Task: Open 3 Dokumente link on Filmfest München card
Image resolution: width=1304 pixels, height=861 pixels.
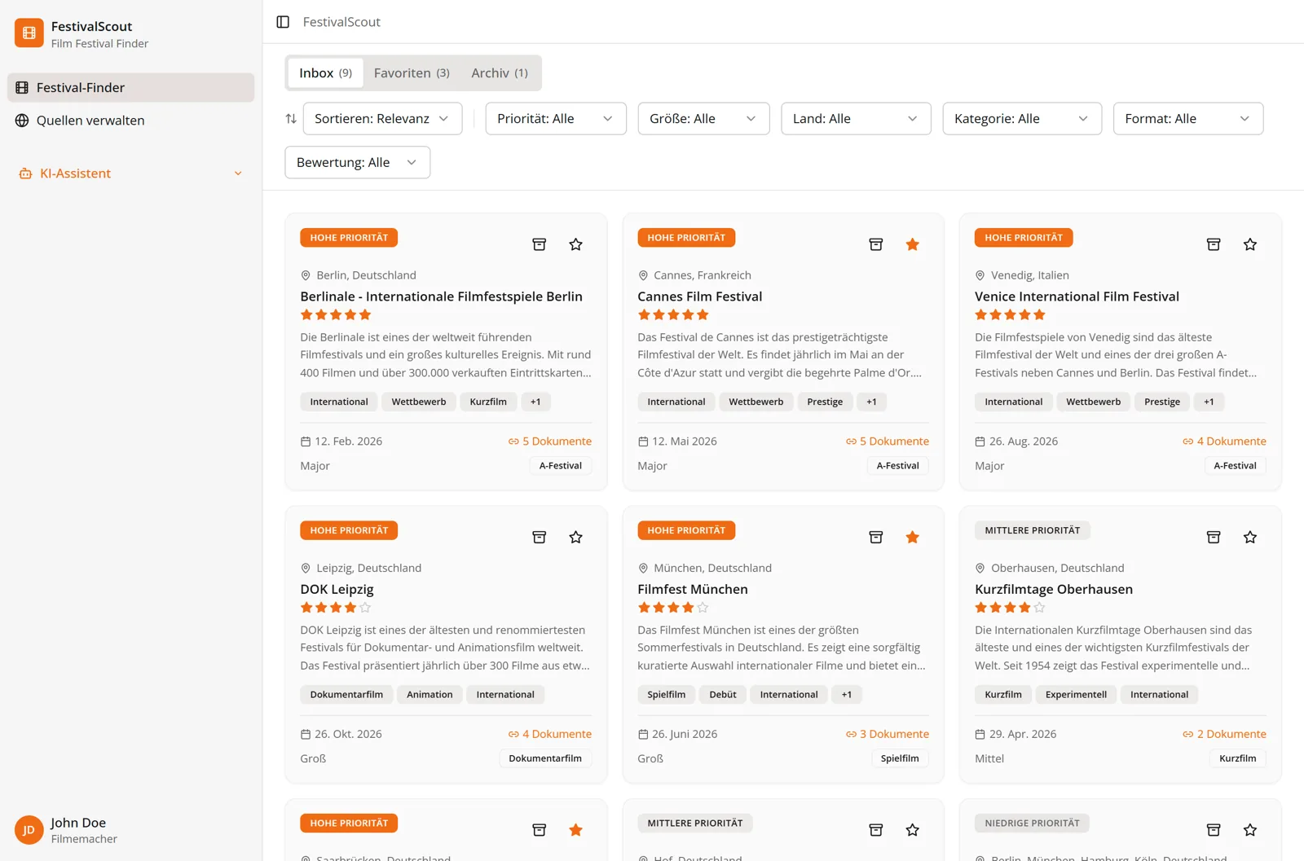Action: (888, 734)
